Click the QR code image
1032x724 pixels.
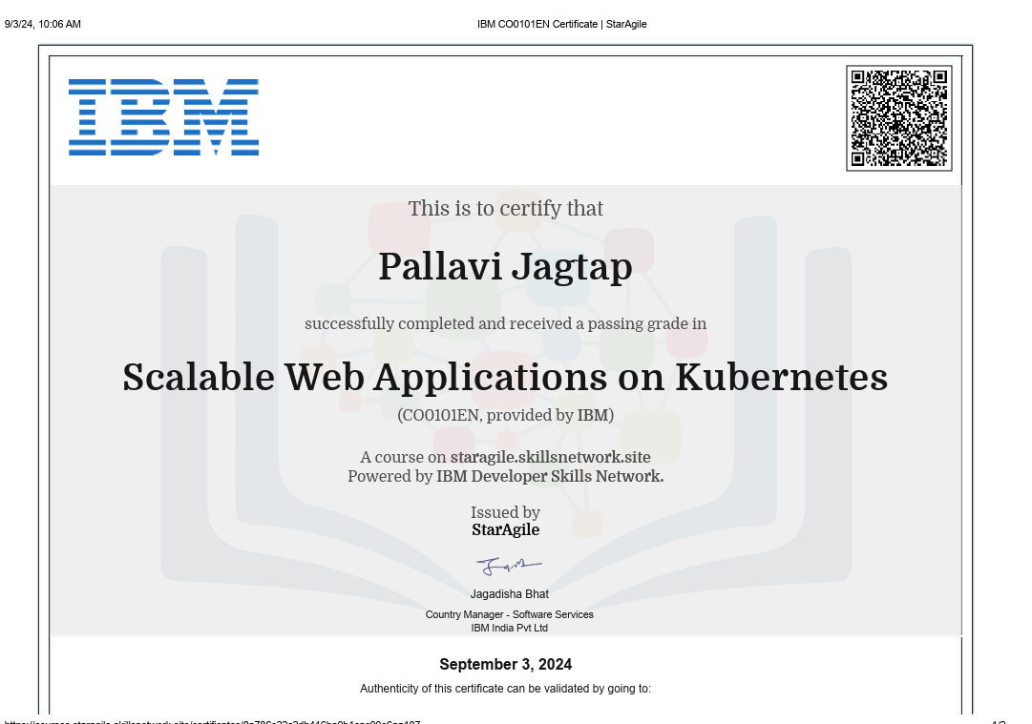click(899, 118)
